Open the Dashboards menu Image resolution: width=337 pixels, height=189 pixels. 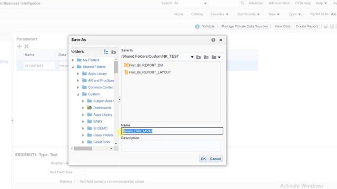[249, 14]
